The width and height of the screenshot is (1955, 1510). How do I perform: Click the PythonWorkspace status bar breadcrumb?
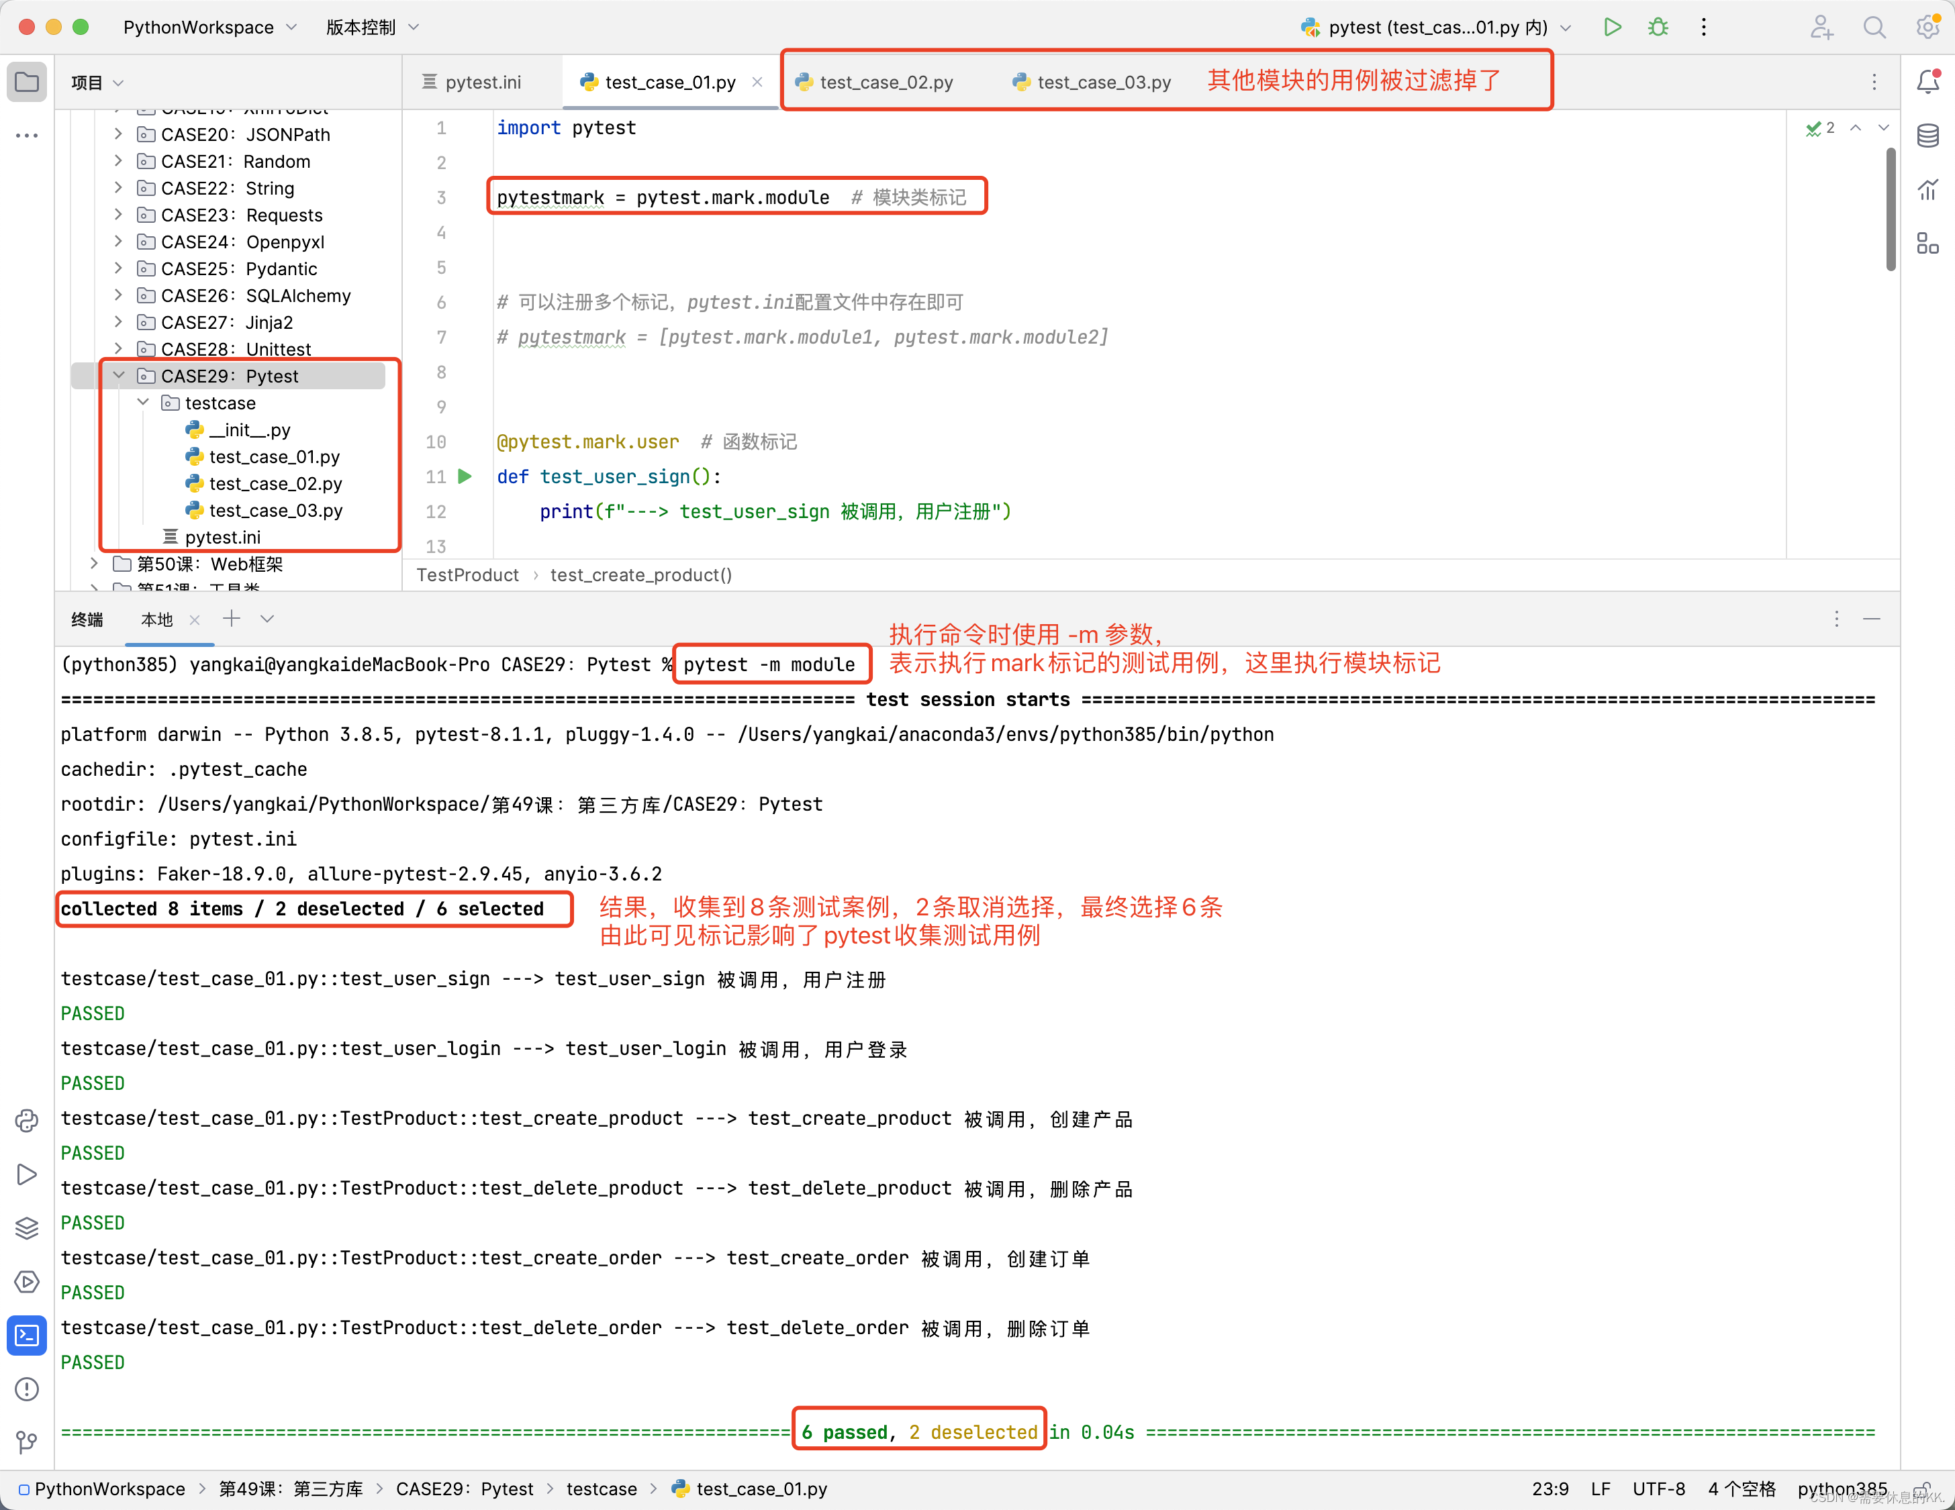(109, 1489)
